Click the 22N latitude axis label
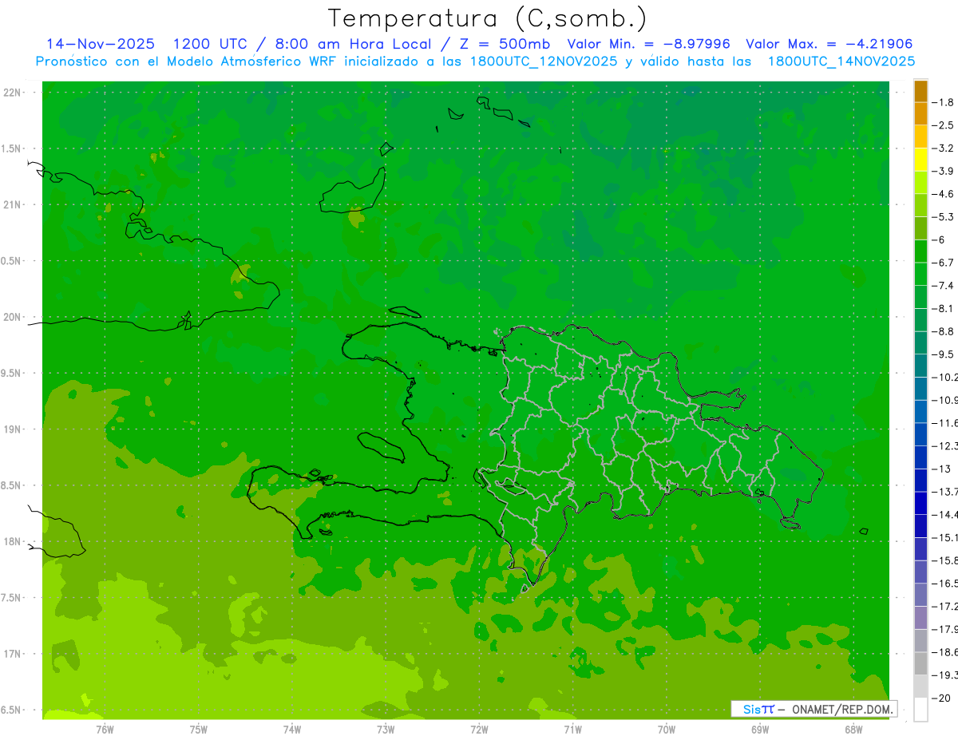 click(14, 93)
